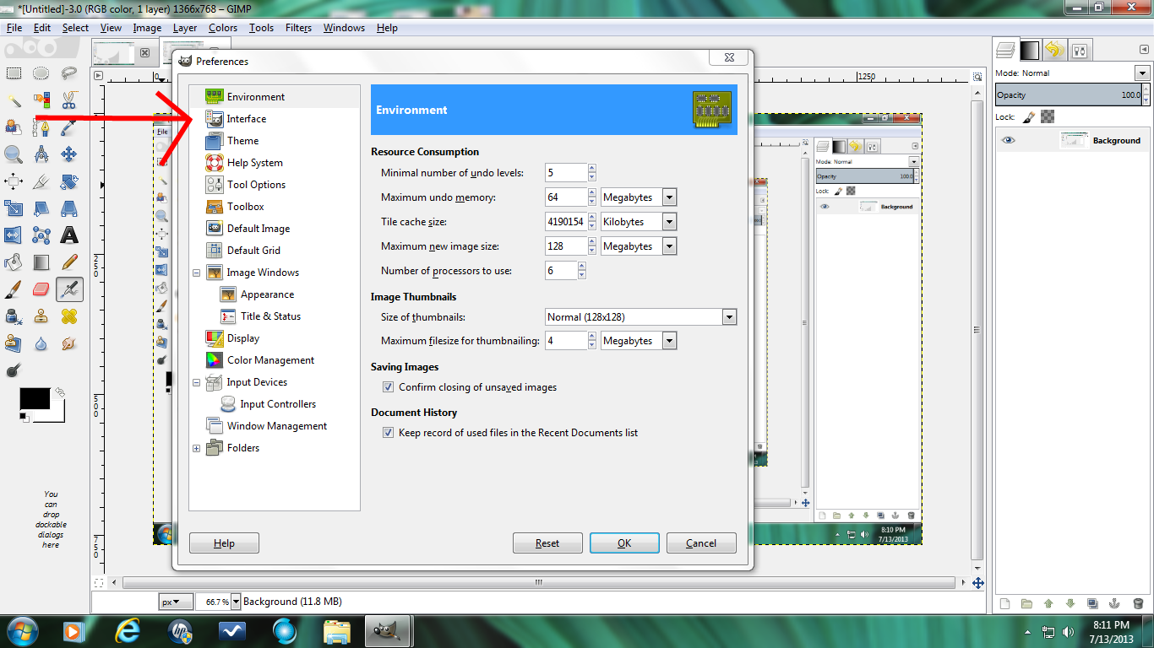Select the Fuzzy Select tool
The image size is (1154, 648).
[x=14, y=100]
